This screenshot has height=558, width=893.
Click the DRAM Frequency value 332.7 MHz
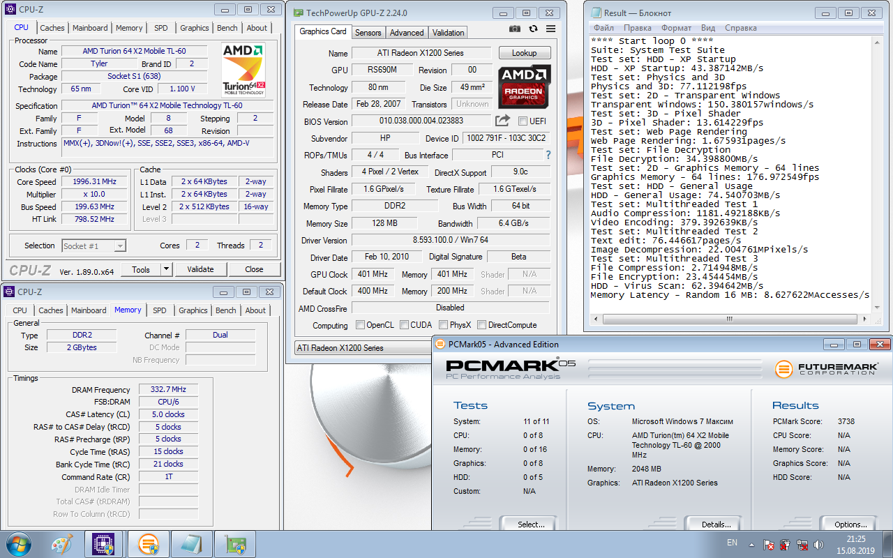(x=168, y=390)
